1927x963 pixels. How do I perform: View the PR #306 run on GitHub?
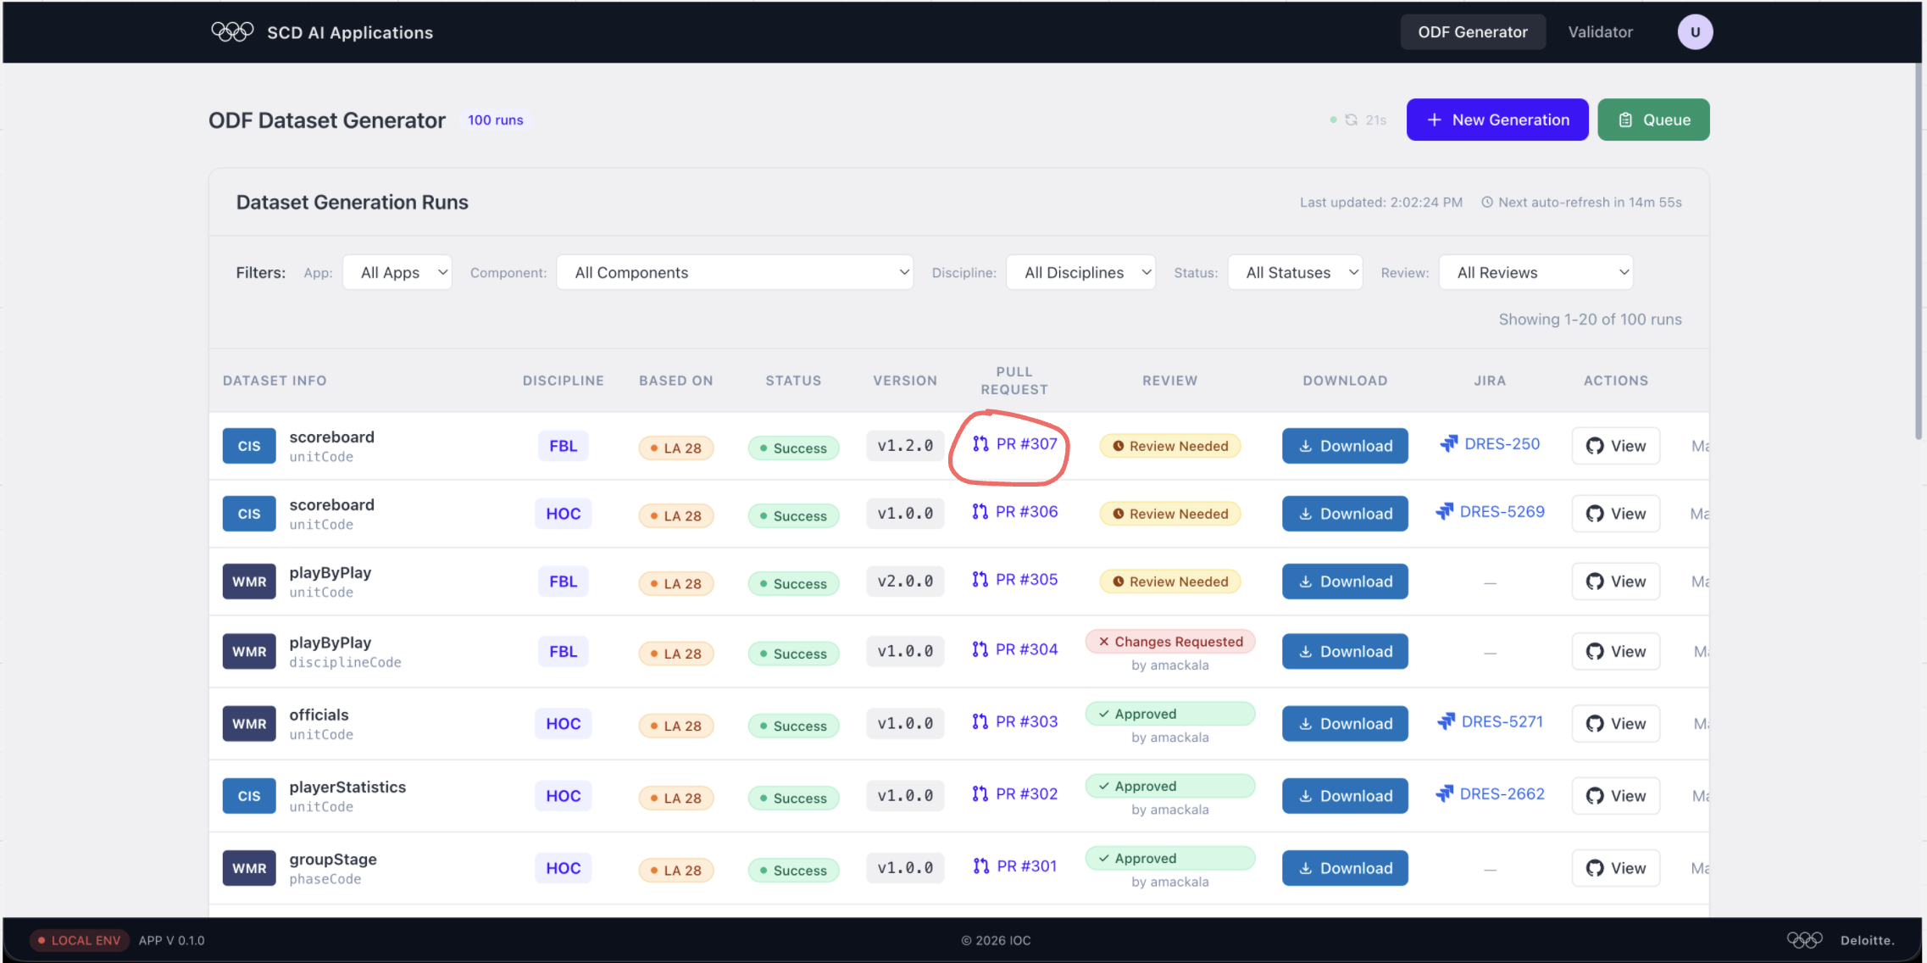(1615, 514)
